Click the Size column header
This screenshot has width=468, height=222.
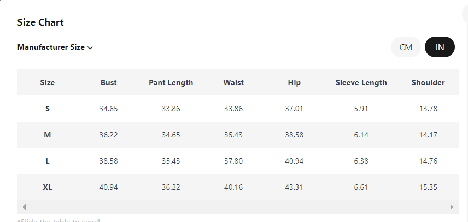48,83
